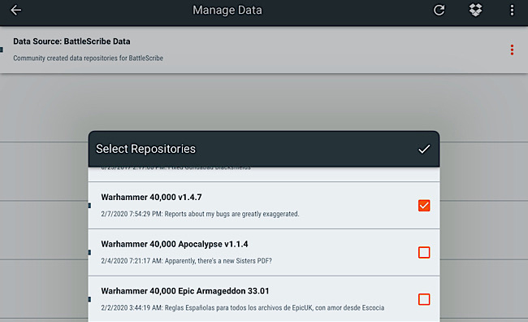
Task: Select the 'Warhammer 40,000 Apocalypse v1.1.4' title
Action: point(175,244)
